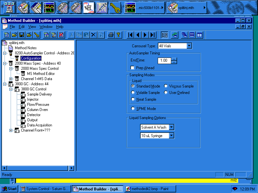Click the gold key security icon
The width and height of the screenshot is (258, 193).
pyautogui.click(x=115, y=8)
